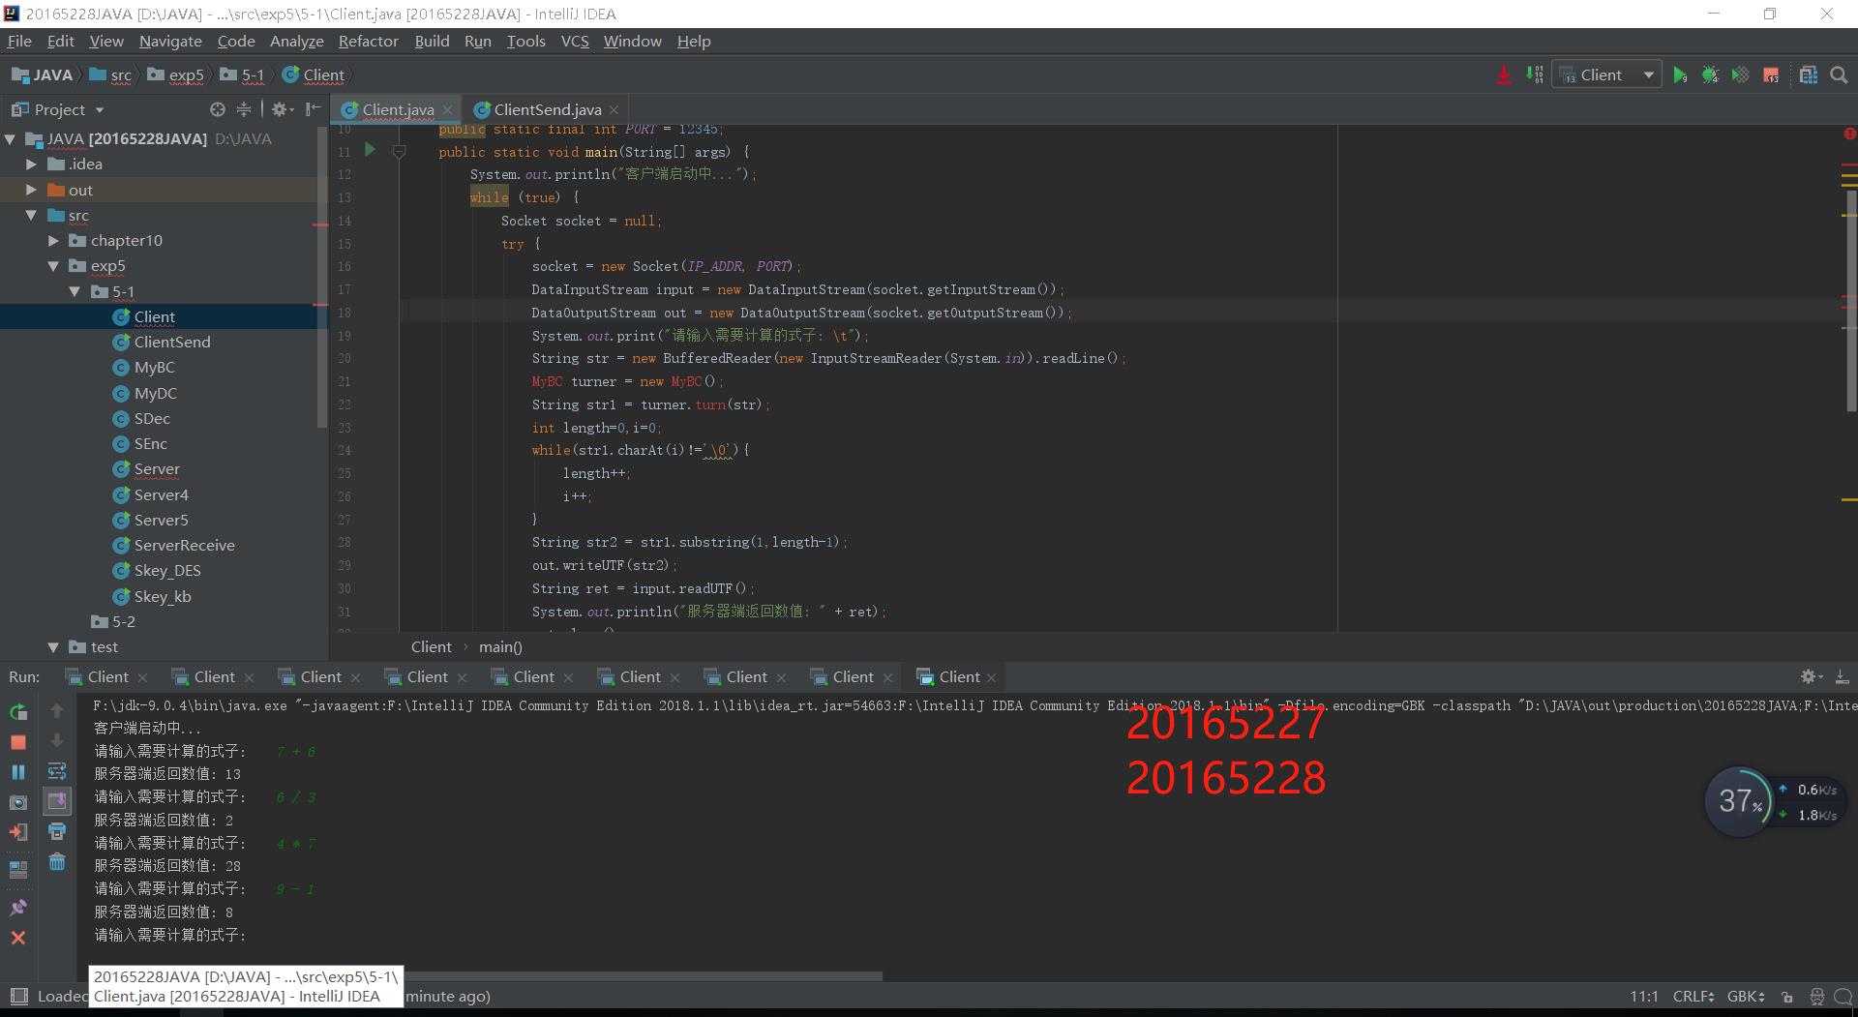Close the Client.java editor tab

click(447, 109)
